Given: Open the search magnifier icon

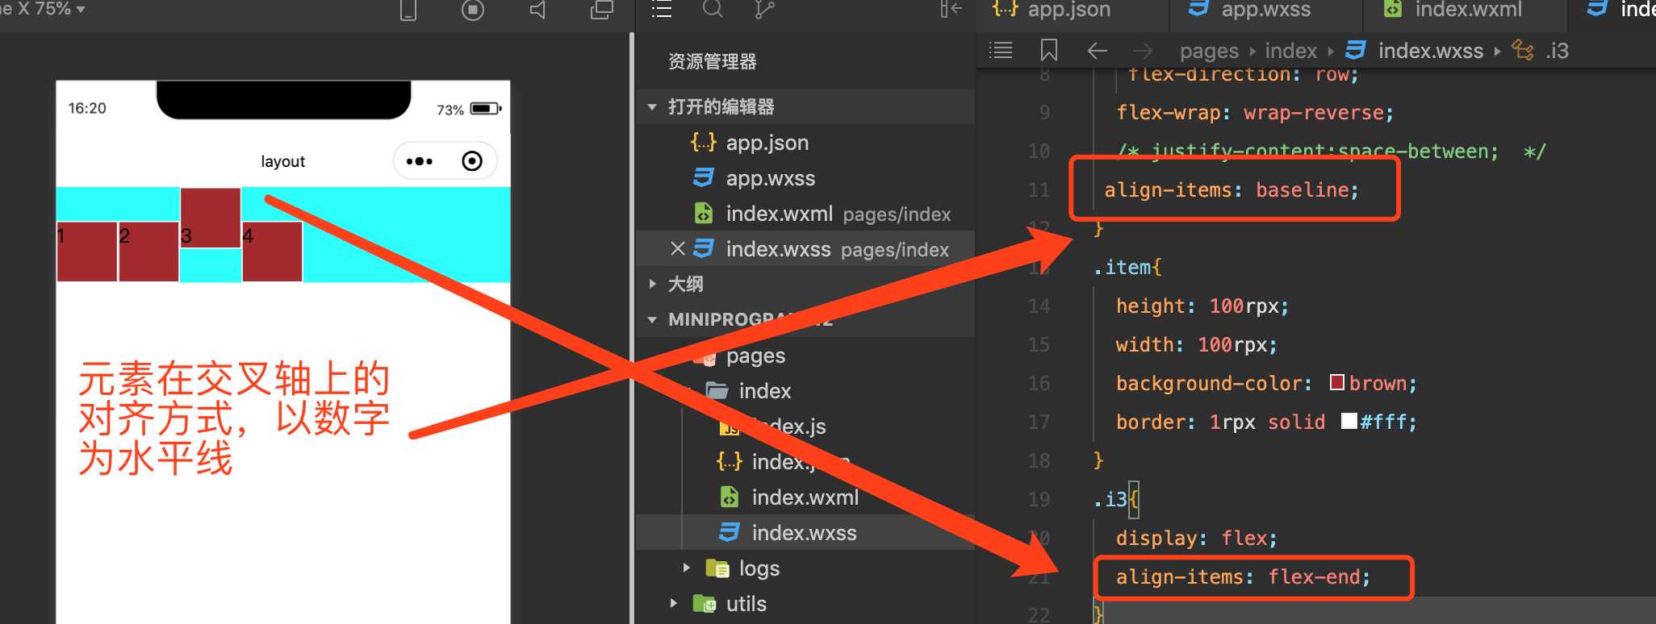Looking at the screenshot, I should pos(713,9).
